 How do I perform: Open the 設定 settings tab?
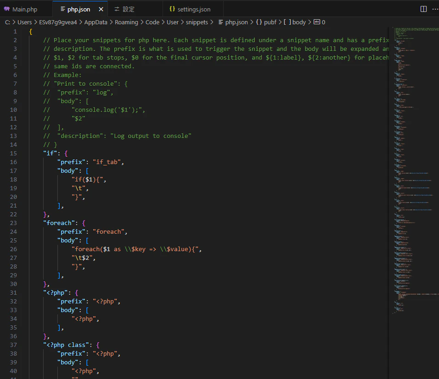point(129,9)
